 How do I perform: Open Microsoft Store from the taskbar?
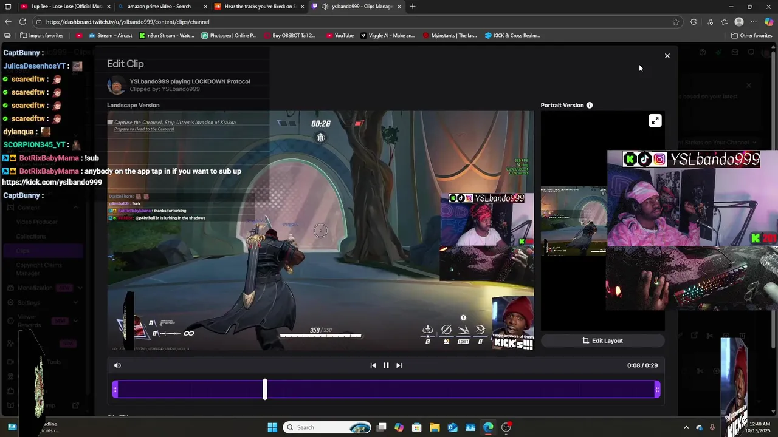pyautogui.click(x=416, y=427)
